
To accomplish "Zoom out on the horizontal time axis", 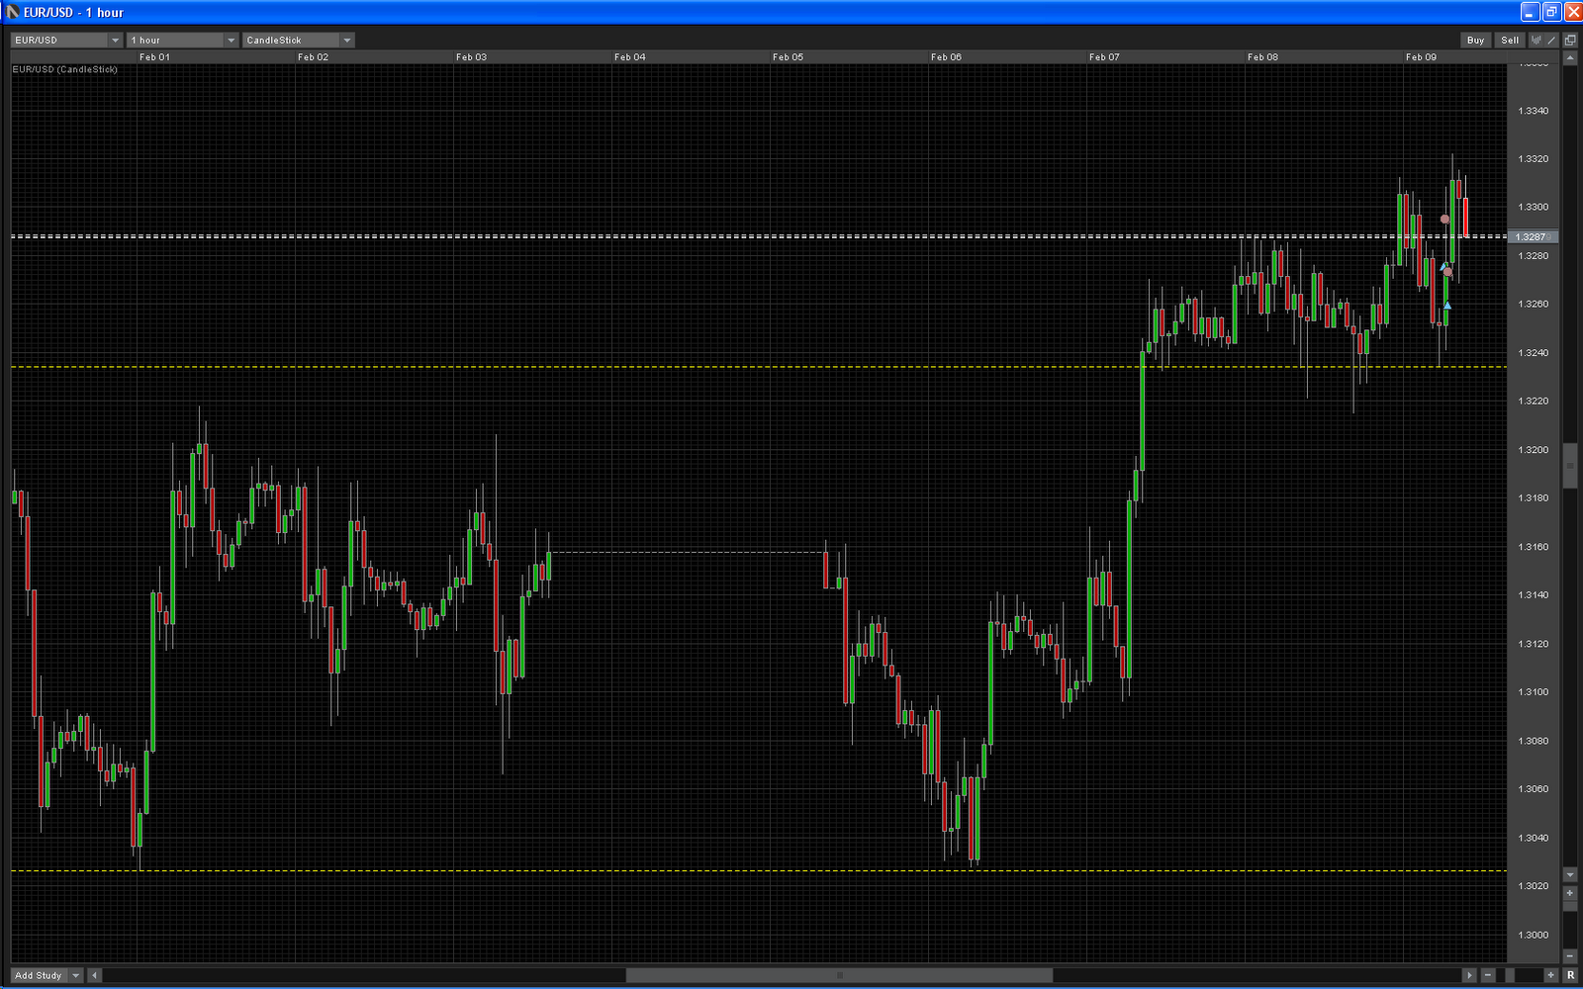I will click(1488, 975).
